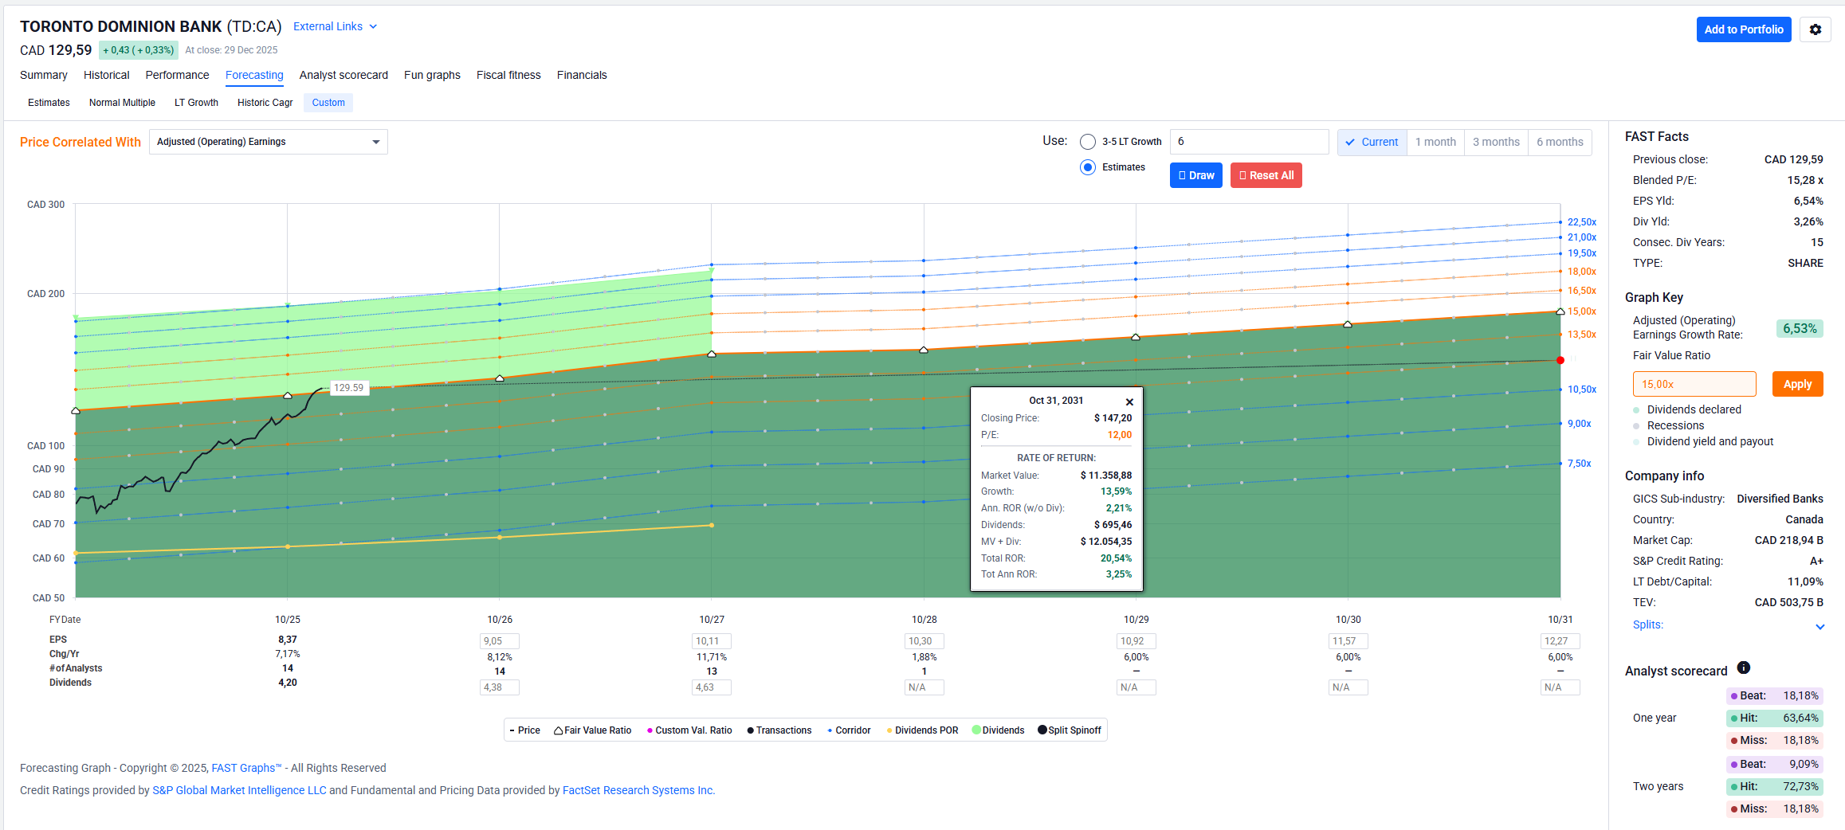Switch to the Fiscal fitness tab
The image size is (1845, 830).
coord(508,75)
